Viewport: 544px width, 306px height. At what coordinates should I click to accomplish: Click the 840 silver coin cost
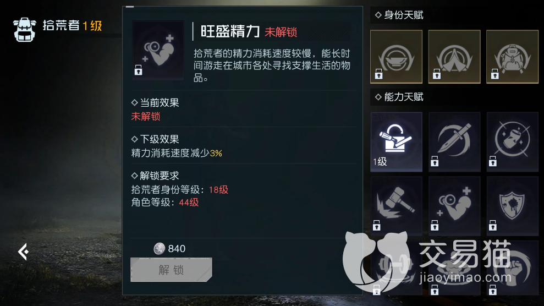click(x=169, y=248)
